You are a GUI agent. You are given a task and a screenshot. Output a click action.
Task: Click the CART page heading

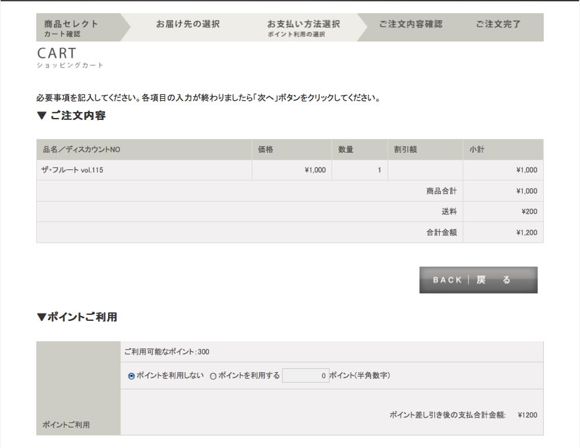(57, 53)
